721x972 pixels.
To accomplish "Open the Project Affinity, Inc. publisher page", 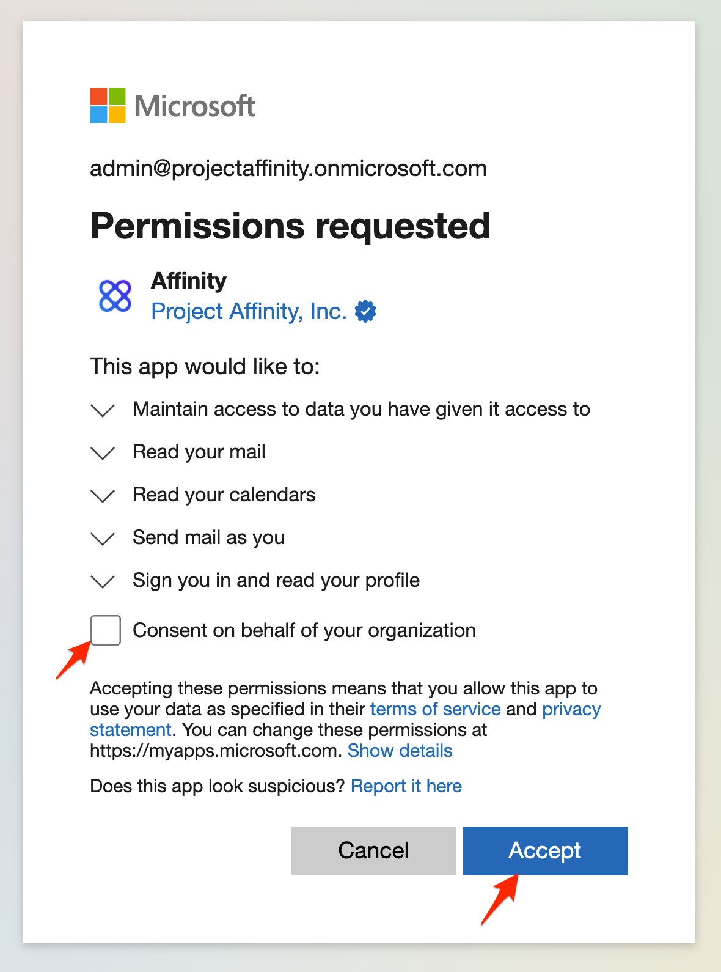I will pyautogui.click(x=248, y=311).
